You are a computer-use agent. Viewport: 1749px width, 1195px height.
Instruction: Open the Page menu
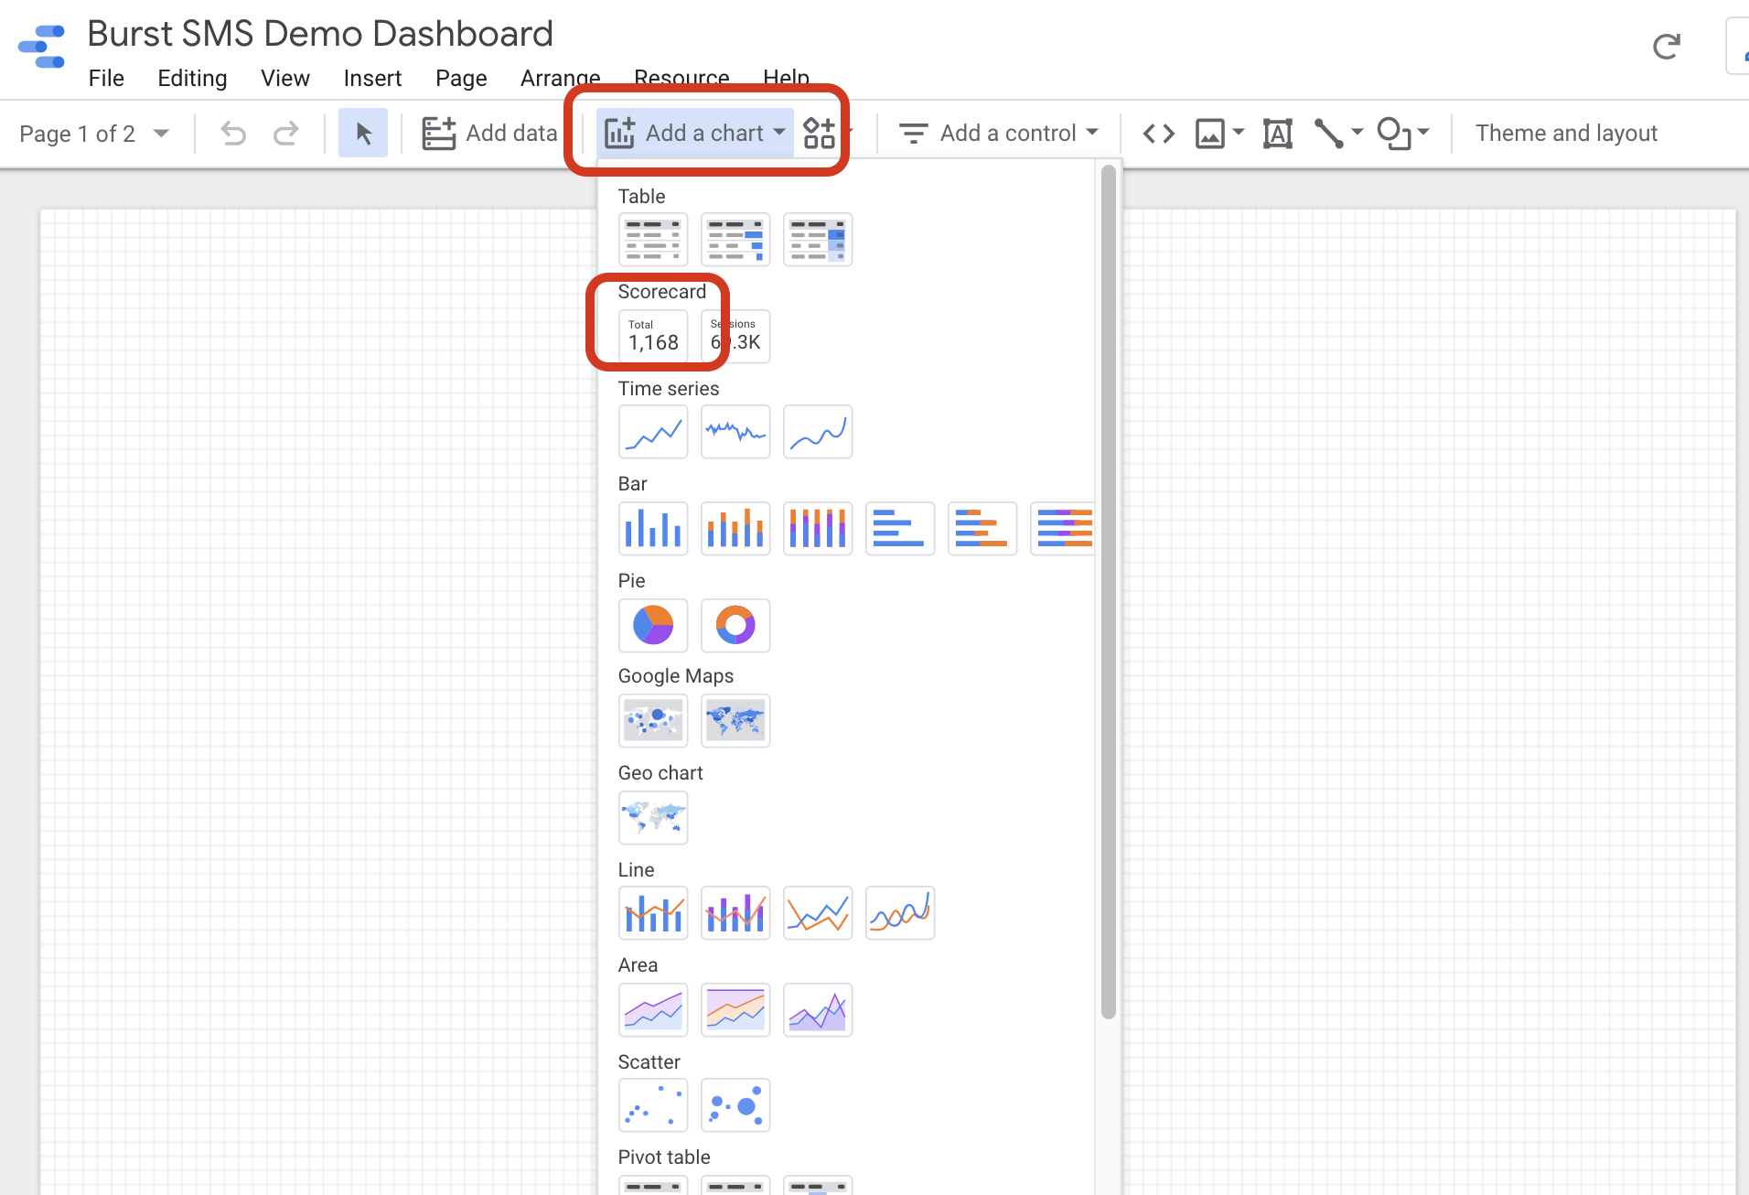(x=461, y=79)
